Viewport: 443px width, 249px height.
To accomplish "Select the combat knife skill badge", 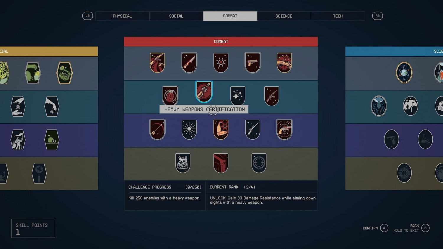I will 189,63.
